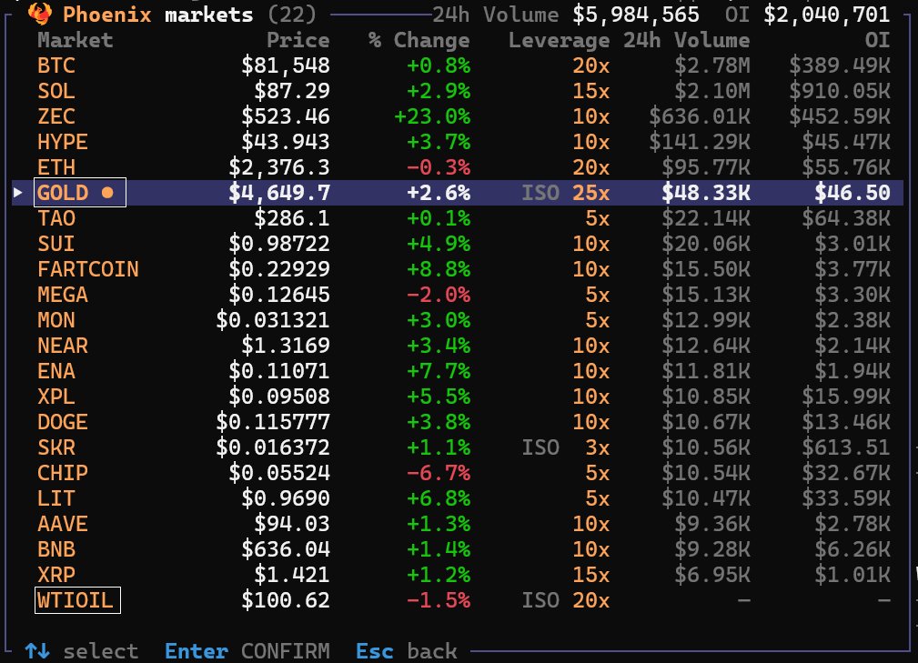The image size is (918, 663).
Task: Click the Leverage column header
Action: 560,40
